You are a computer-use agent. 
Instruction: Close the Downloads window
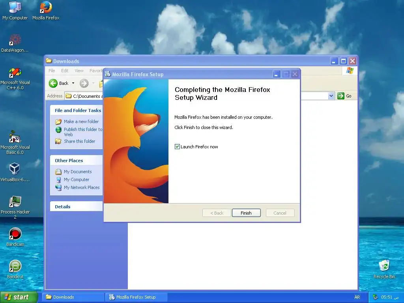352,61
